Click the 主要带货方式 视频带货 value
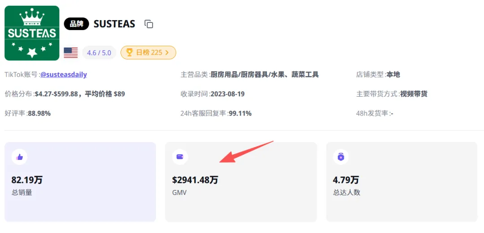 pos(414,94)
